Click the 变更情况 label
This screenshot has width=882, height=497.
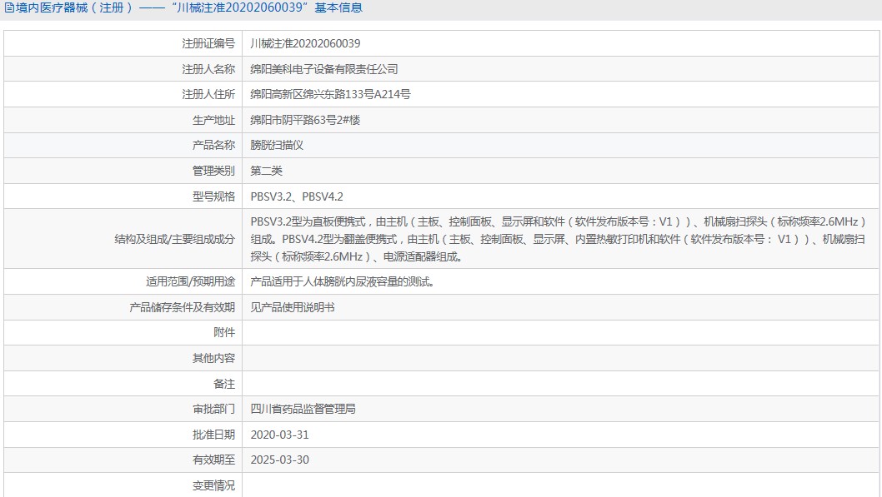(x=213, y=486)
